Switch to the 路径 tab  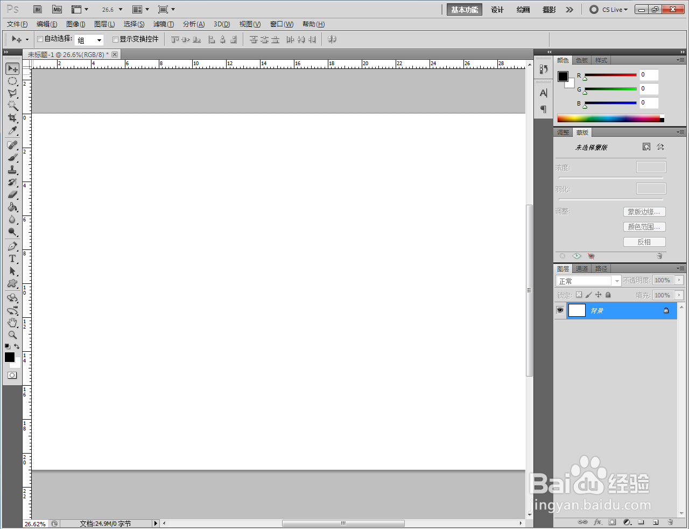[601, 269]
